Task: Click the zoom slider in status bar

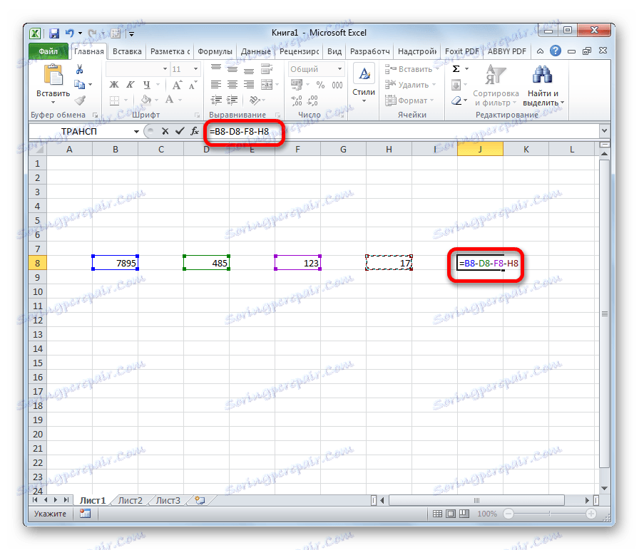Action: point(549,514)
